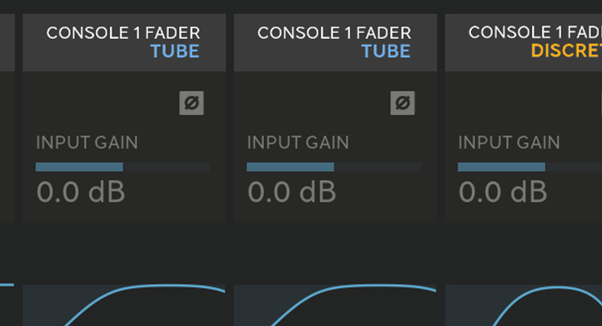Click the DISCRETE channel's input gain slider
This screenshot has height=326, width=602.
pyautogui.click(x=530, y=167)
